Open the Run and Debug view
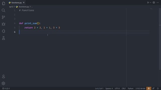The width and height of the screenshot is (161, 90). (x=3, y=24)
